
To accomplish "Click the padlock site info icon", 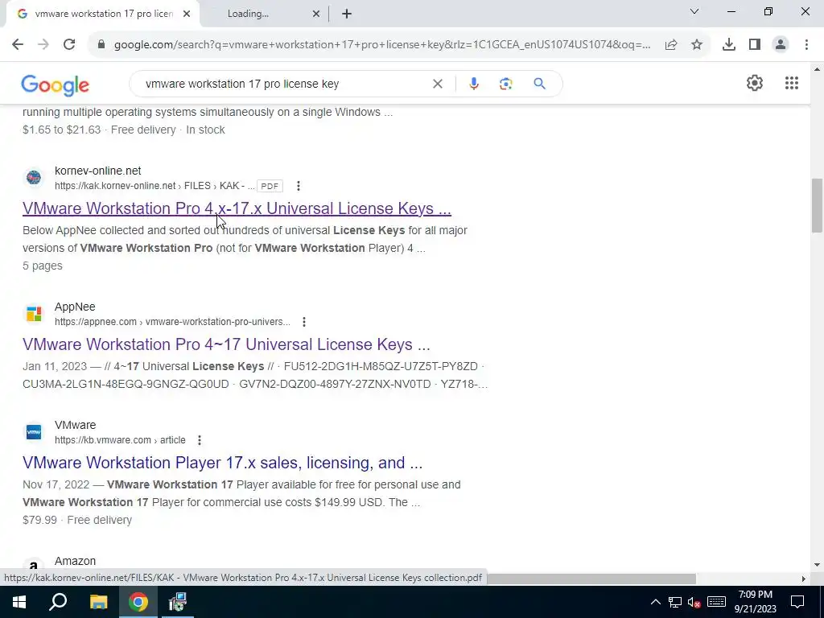I will coord(101,45).
